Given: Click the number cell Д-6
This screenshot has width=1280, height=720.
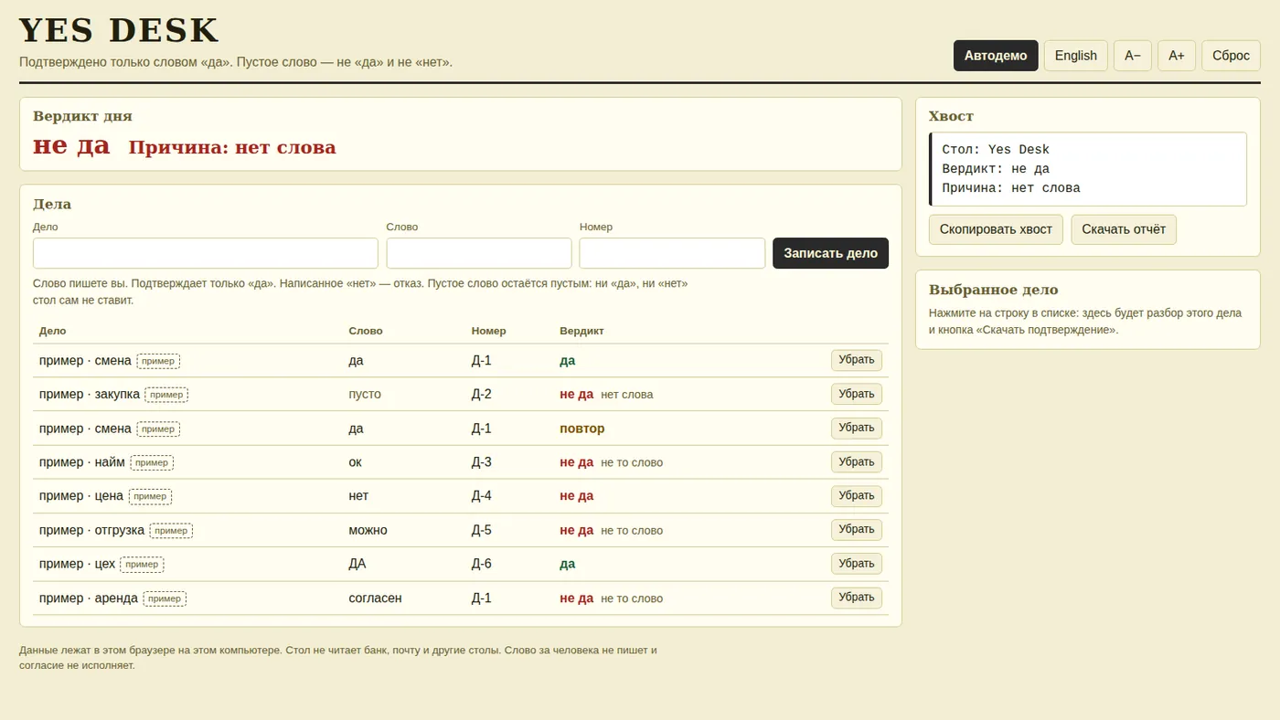Looking at the screenshot, I should pyautogui.click(x=482, y=564).
